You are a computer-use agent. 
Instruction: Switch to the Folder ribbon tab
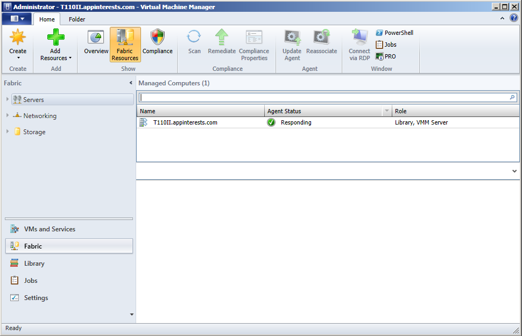pyautogui.click(x=77, y=19)
